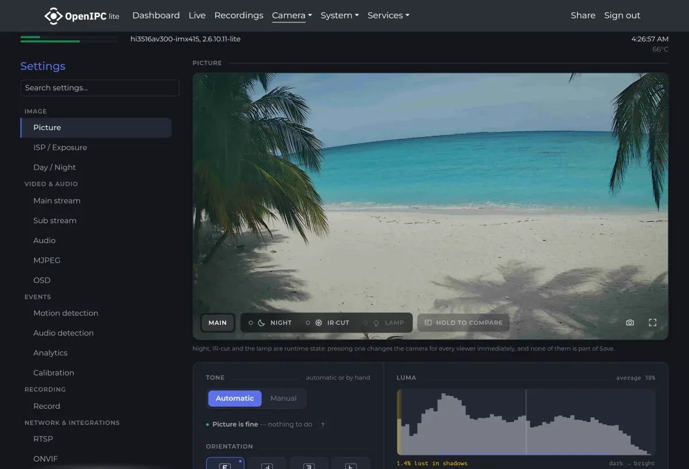Choose the fourth orientation rotate icon
This screenshot has width=689, height=469.
point(351,465)
